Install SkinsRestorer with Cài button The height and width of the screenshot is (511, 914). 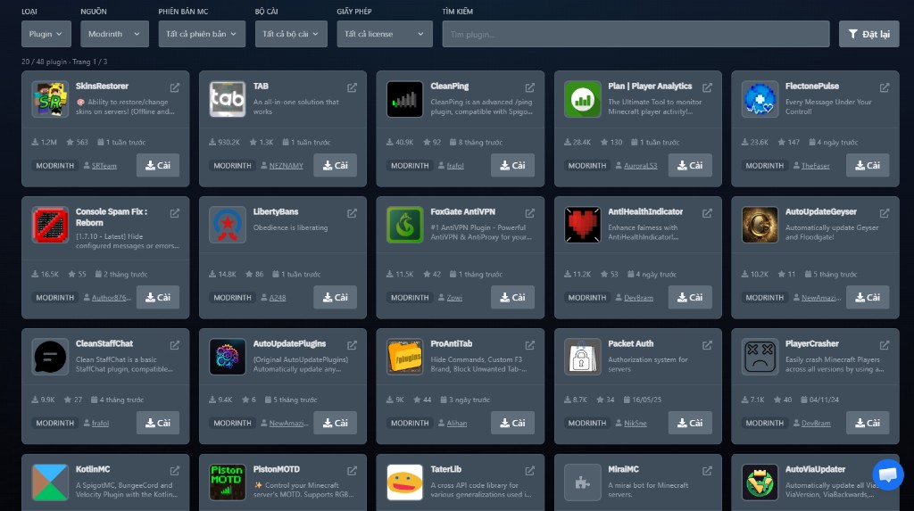click(x=158, y=166)
